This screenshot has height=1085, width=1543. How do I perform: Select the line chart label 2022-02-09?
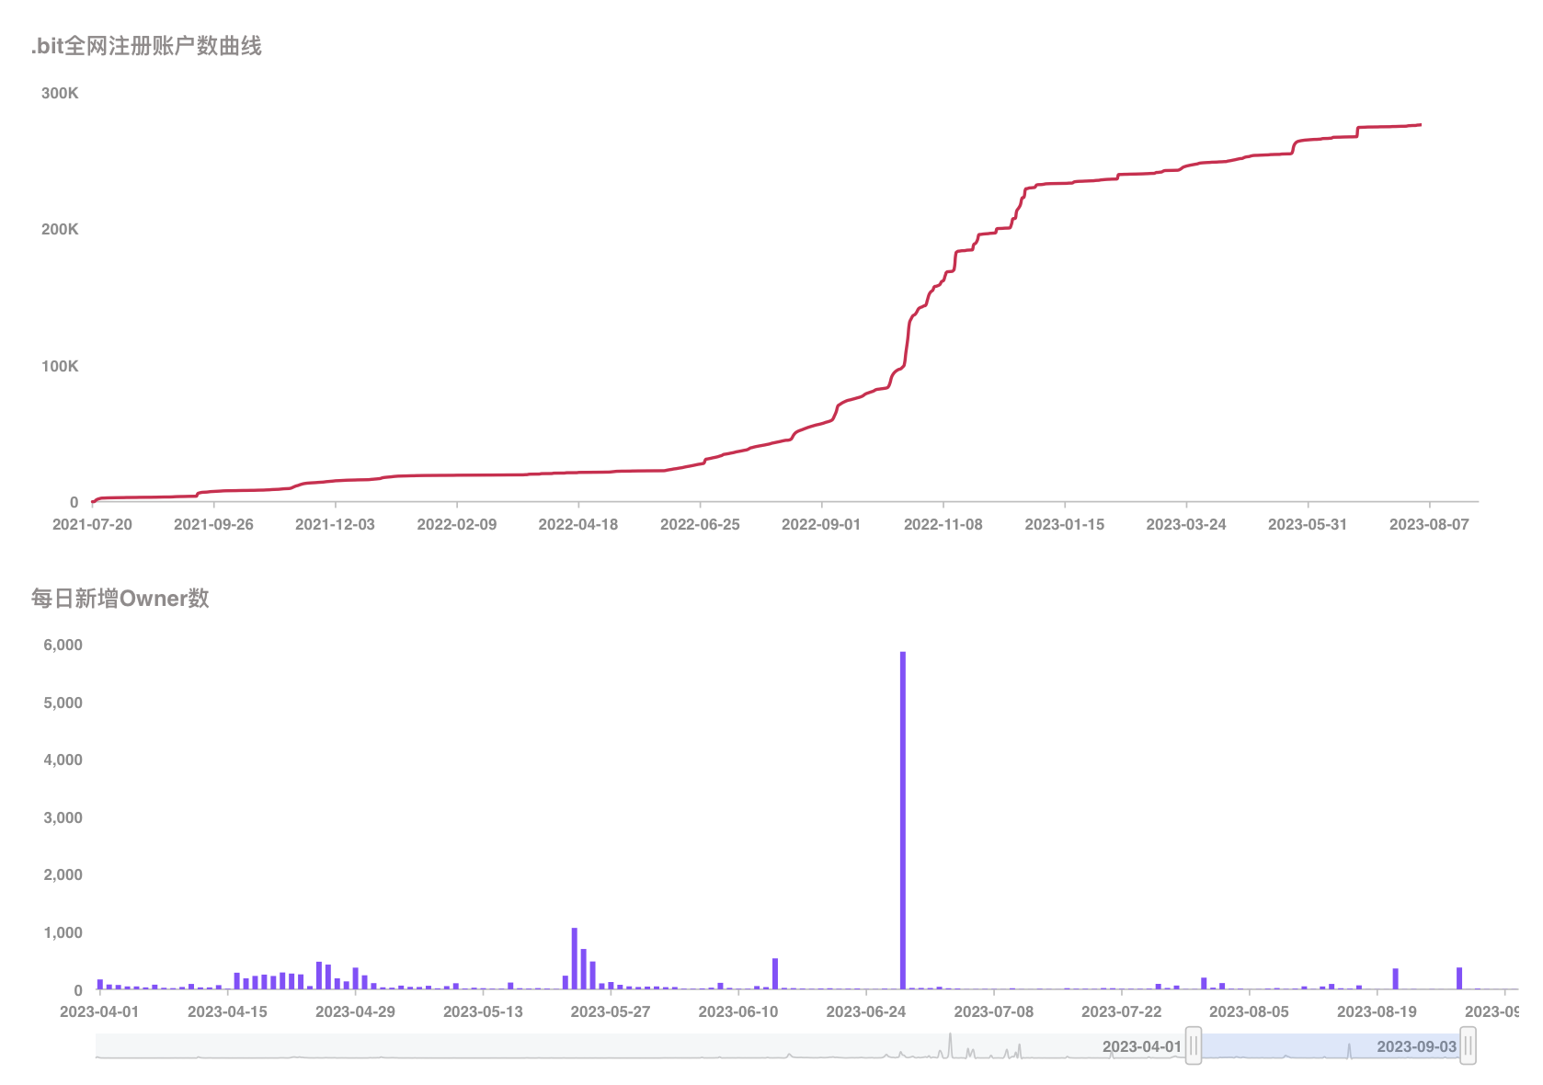point(457,524)
